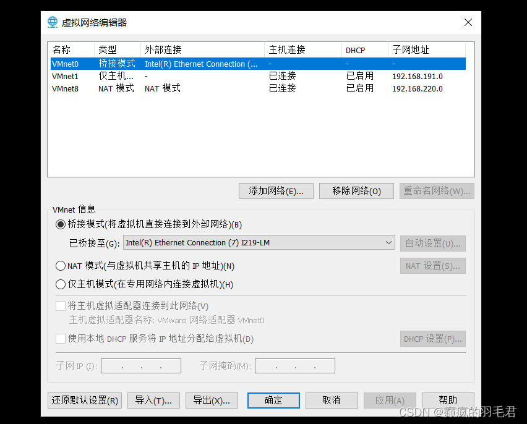This screenshot has width=527, height=424.
Task: Select the 桥接模式 radio button
Action: click(x=61, y=224)
